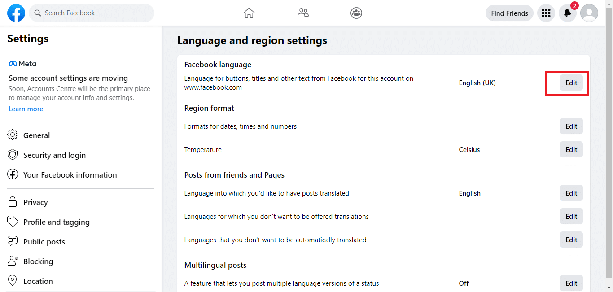Edit language for translated posts
Viewport: 613px width, 292px height.
(571, 193)
